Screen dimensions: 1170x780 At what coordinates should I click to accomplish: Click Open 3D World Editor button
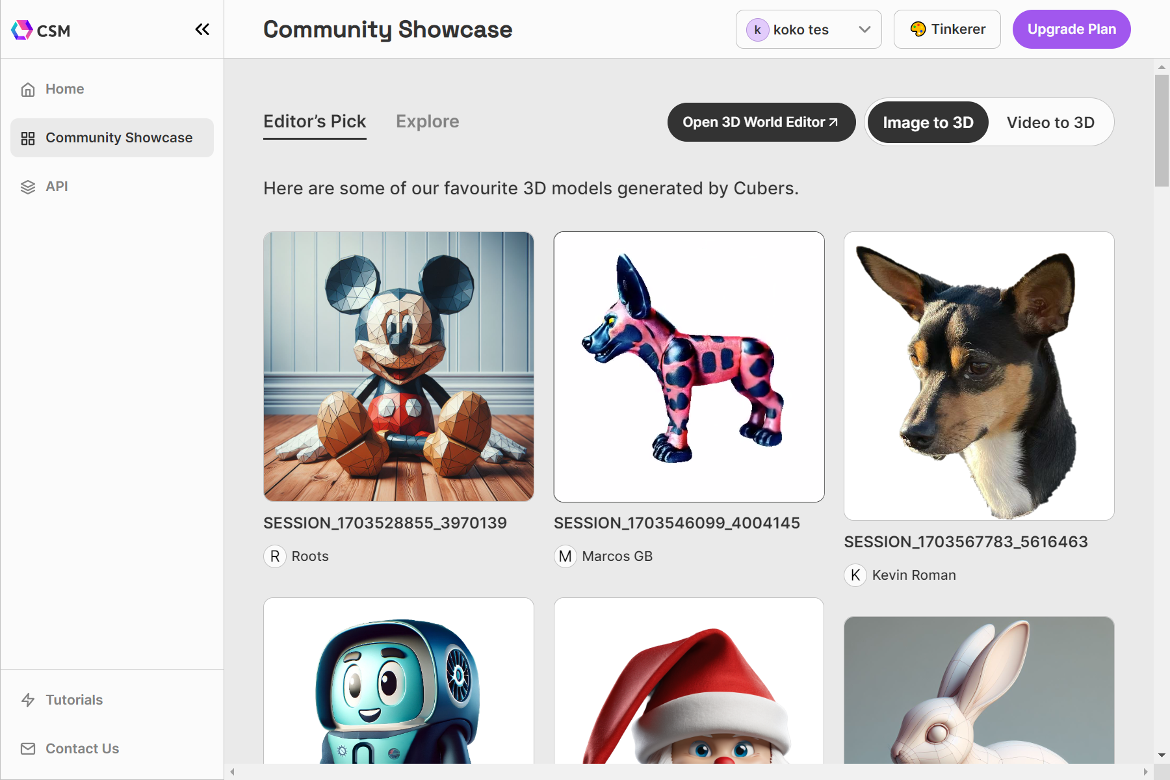point(761,122)
